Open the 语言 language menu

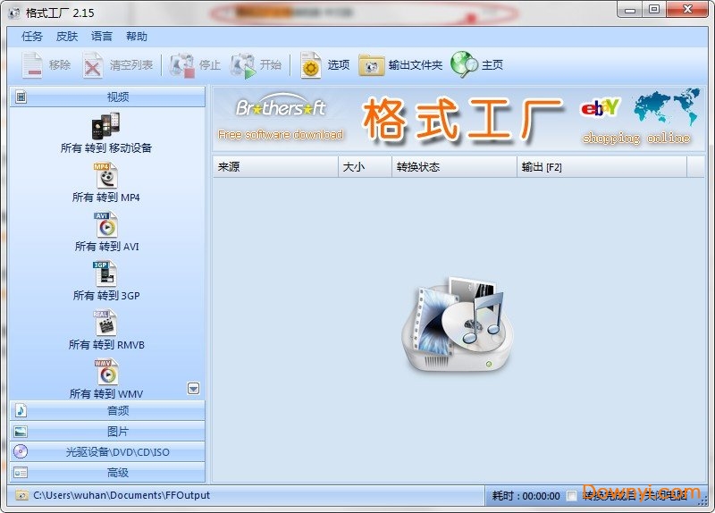click(x=102, y=37)
